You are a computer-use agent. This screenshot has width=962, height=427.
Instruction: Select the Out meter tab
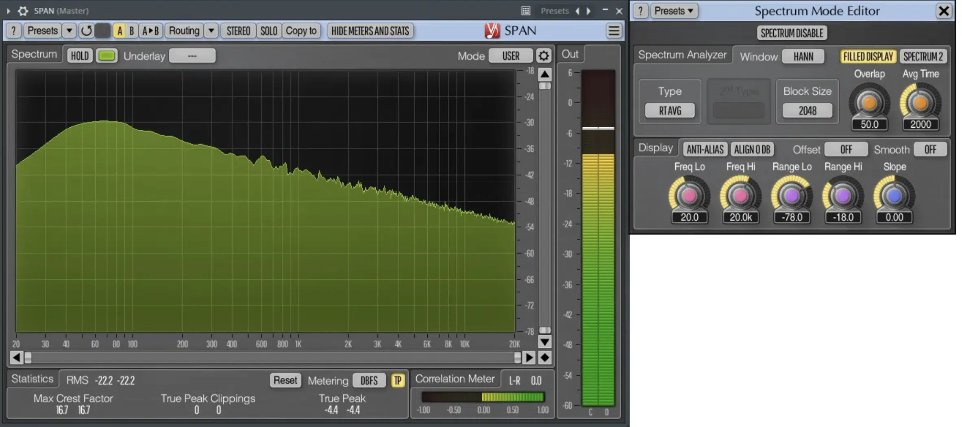(570, 54)
